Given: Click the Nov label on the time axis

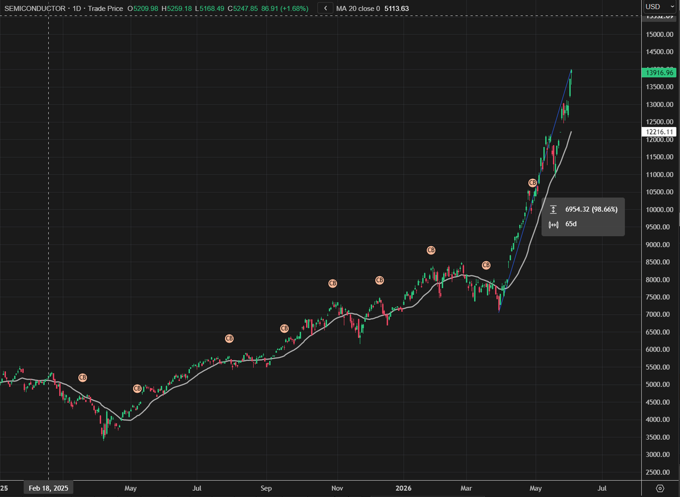Looking at the screenshot, I should pyautogui.click(x=337, y=487).
